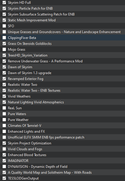This screenshot has height=181, width=125.
Task: Click the Dawn of Skyrim mod name
Action: (x=20, y=67)
